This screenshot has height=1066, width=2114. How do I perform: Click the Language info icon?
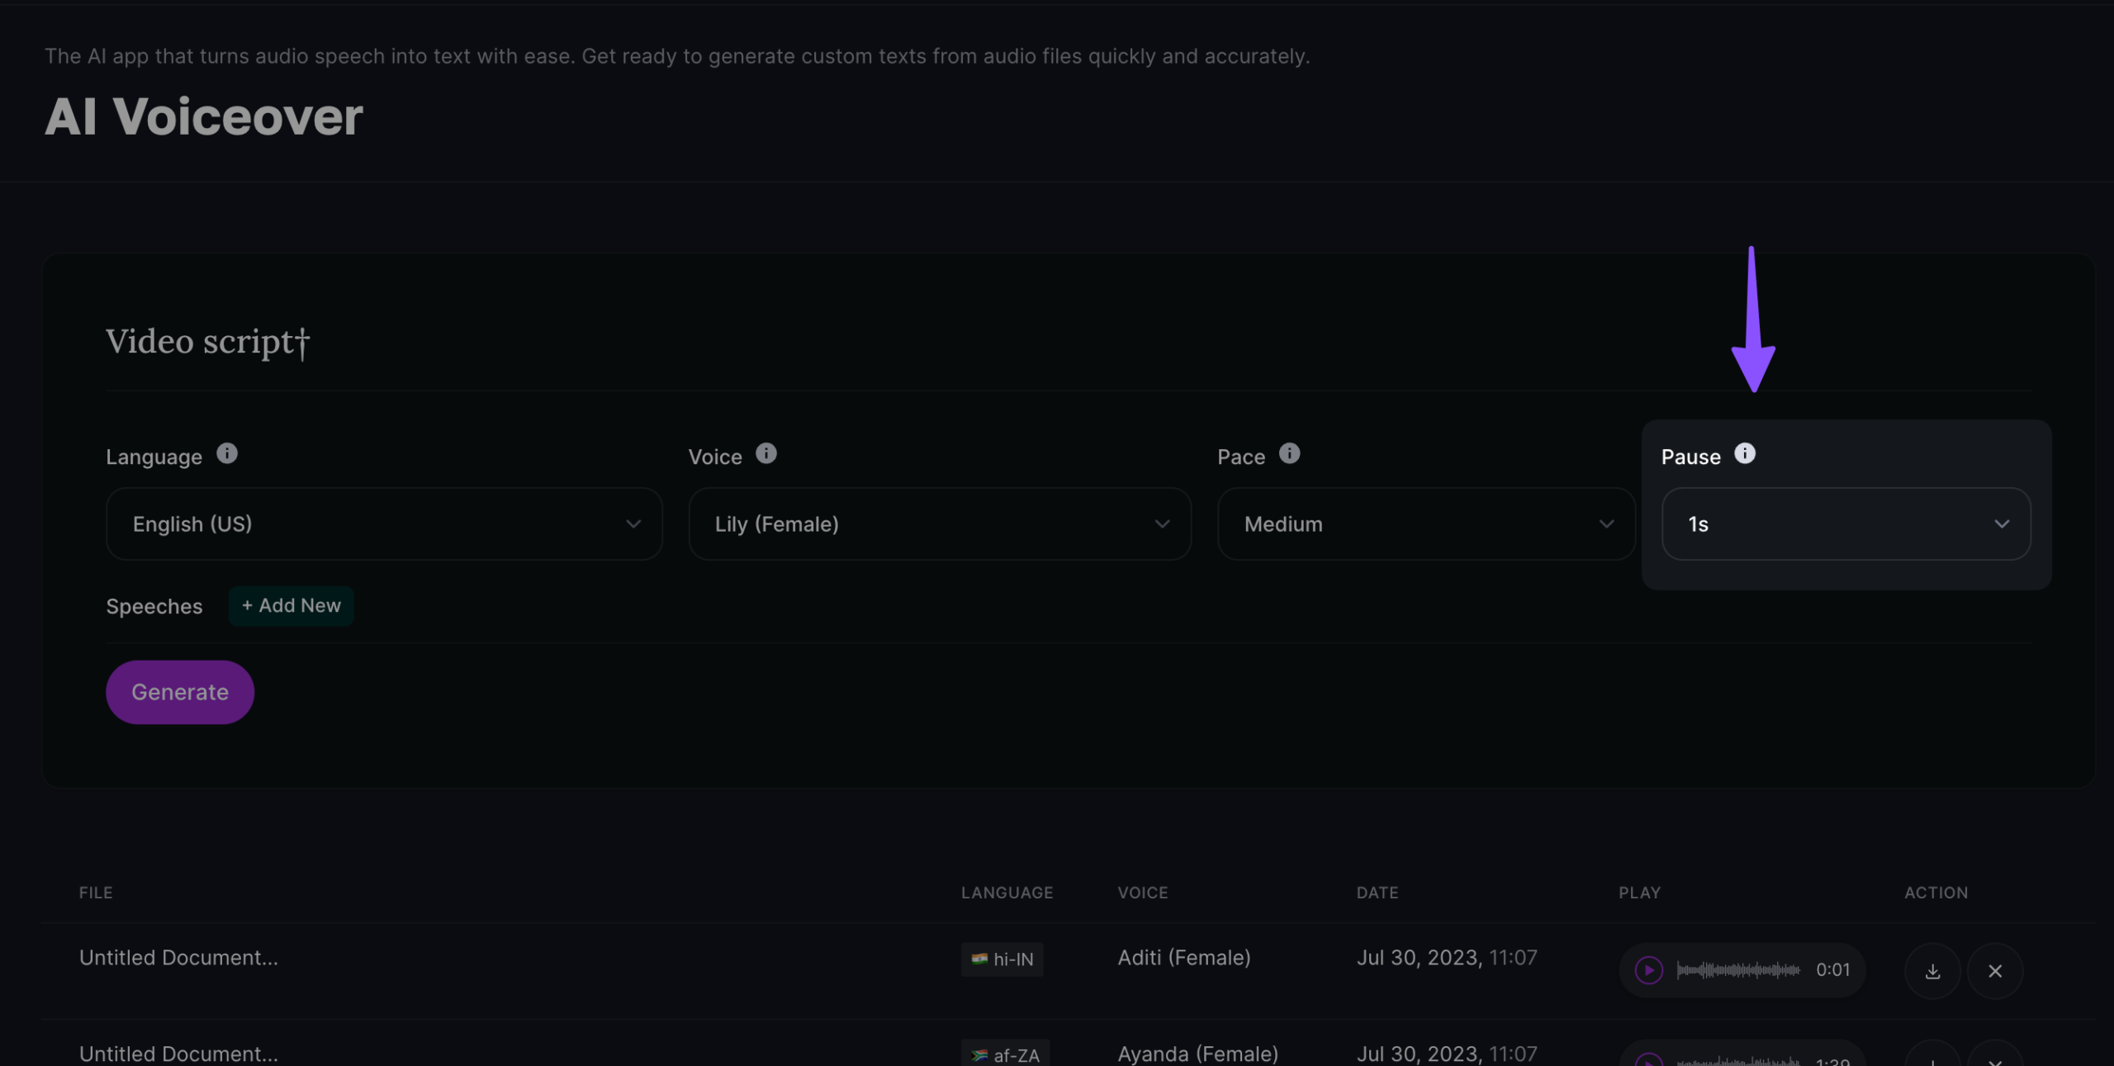(x=227, y=454)
